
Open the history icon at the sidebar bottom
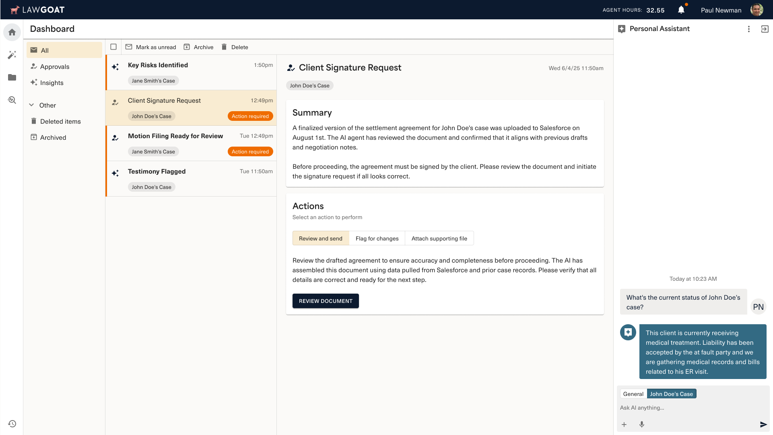[12, 423]
